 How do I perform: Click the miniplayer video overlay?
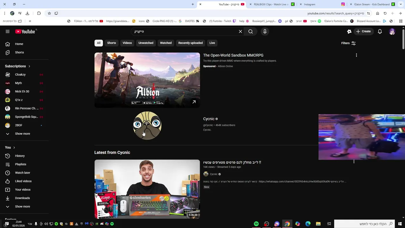(x=362, y=137)
